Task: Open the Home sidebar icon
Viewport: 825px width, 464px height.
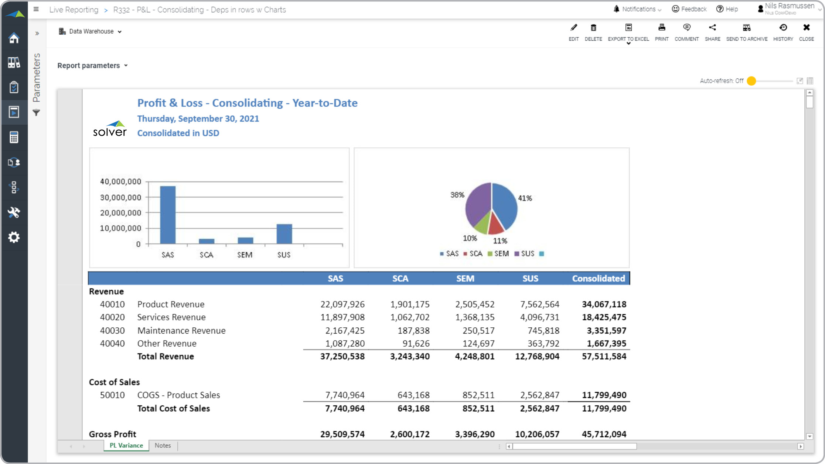Action: pos(14,38)
